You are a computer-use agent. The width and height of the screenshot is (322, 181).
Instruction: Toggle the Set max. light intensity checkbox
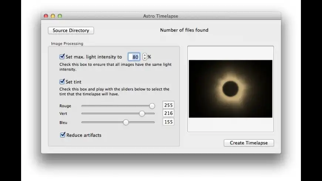click(x=62, y=57)
